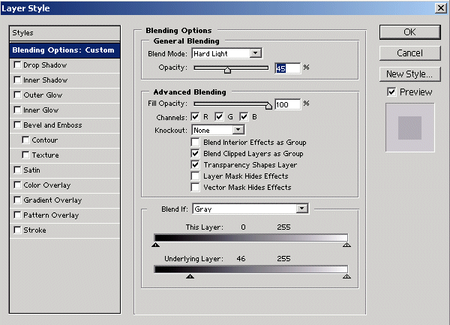The width and height of the screenshot is (450, 325).
Task: Enable the Drop Shadow checkbox
Action: tap(17, 65)
